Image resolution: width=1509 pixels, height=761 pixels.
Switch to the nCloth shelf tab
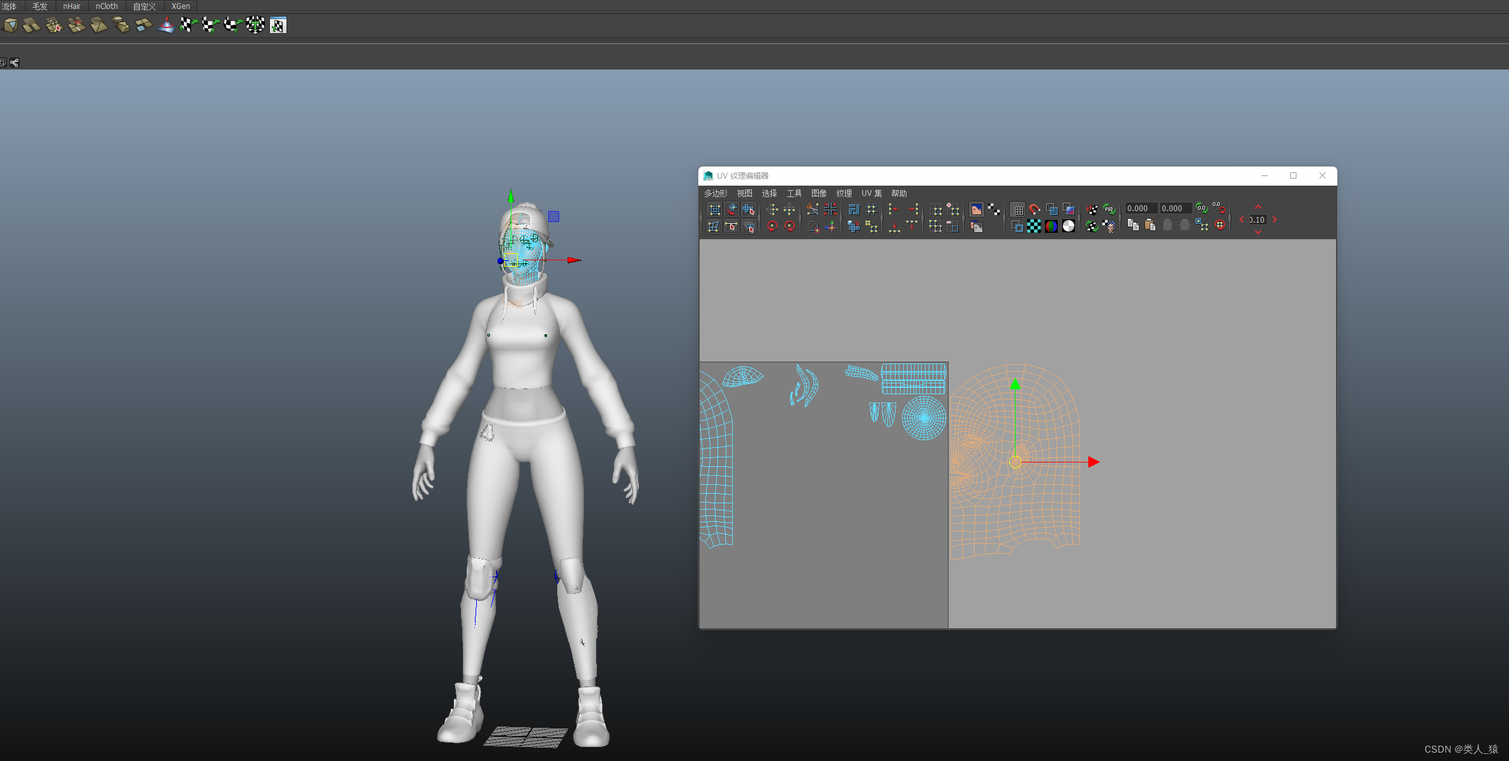coord(107,6)
